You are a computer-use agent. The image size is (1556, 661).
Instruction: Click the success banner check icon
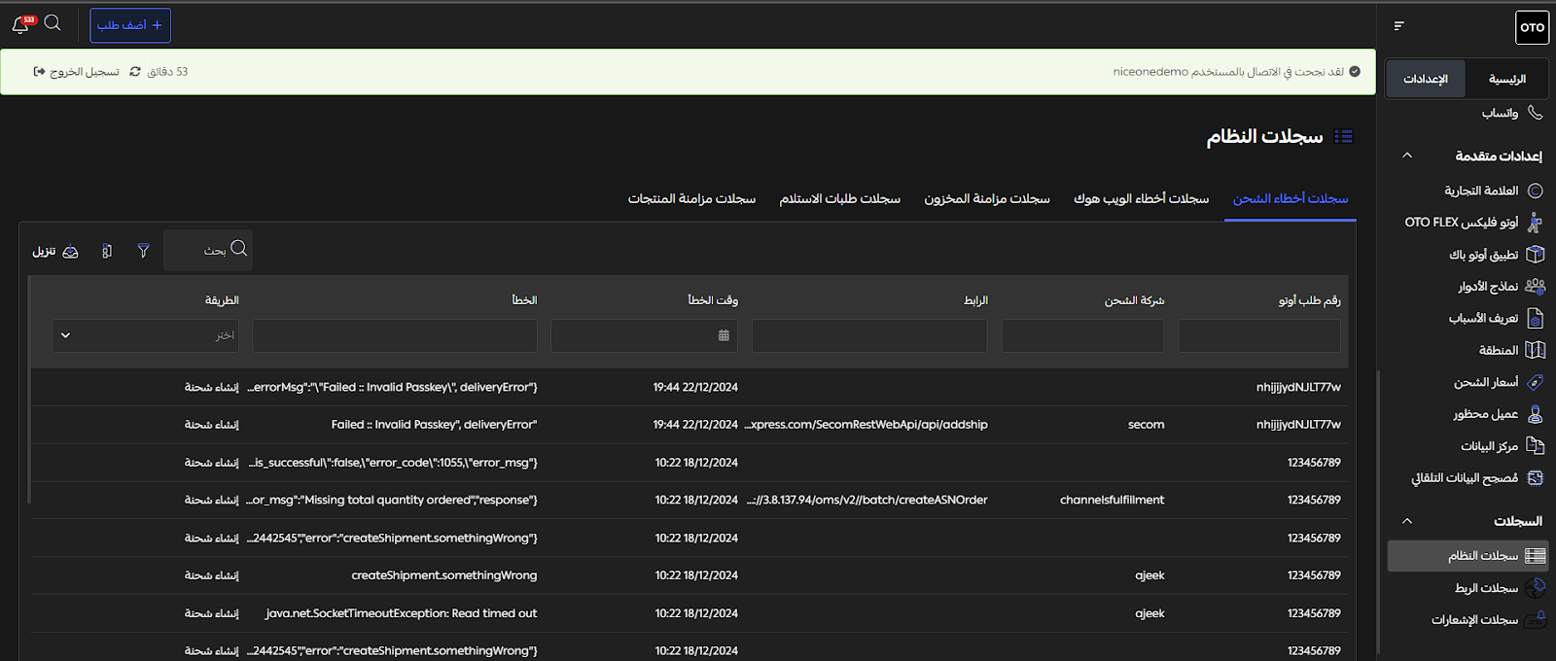click(1355, 72)
